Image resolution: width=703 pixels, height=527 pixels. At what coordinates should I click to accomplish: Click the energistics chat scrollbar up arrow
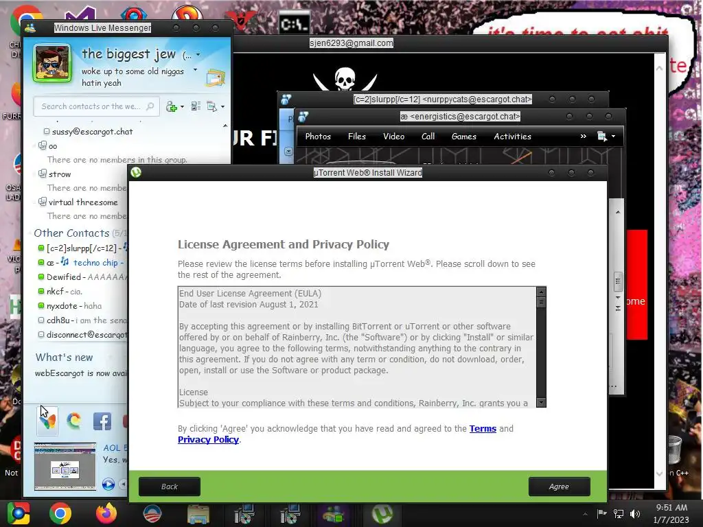pos(618,212)
